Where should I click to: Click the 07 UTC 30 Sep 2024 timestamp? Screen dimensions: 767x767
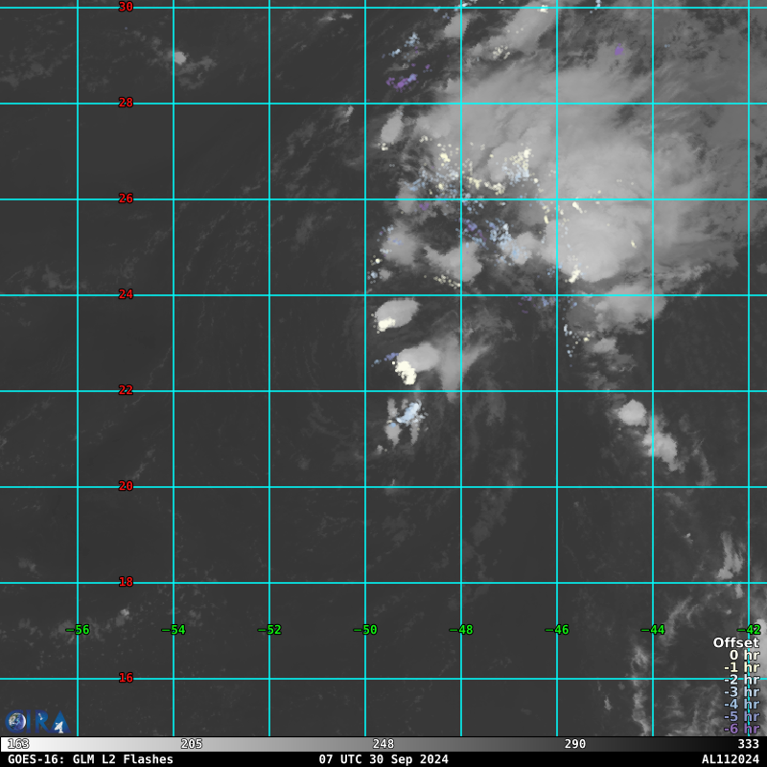[x=383, y=759]
